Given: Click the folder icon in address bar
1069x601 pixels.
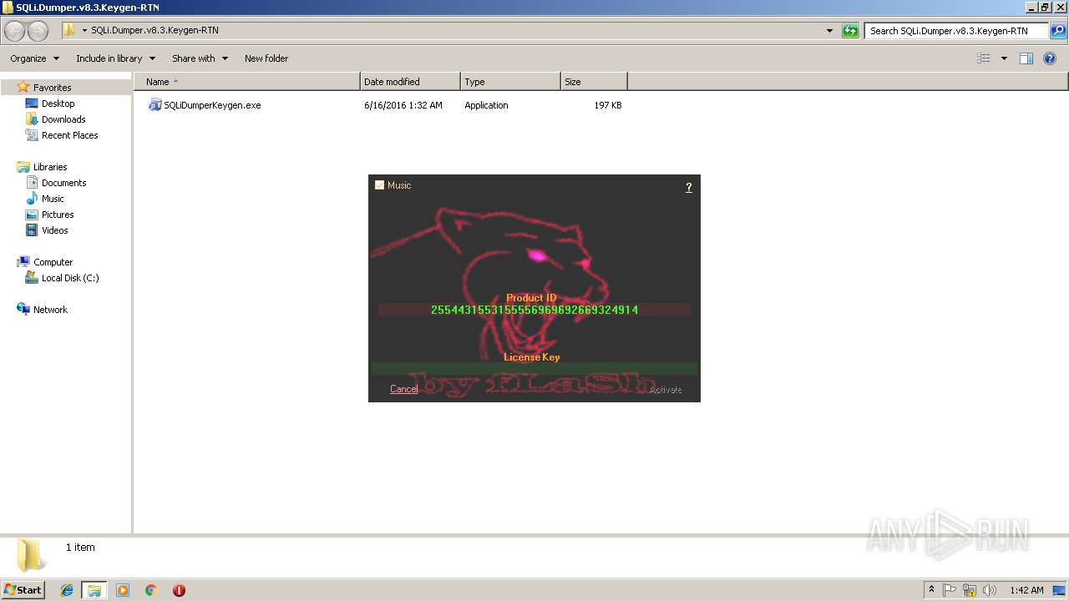Looking at the screenshot, I should pyautogui.click(x=69, y=31).
